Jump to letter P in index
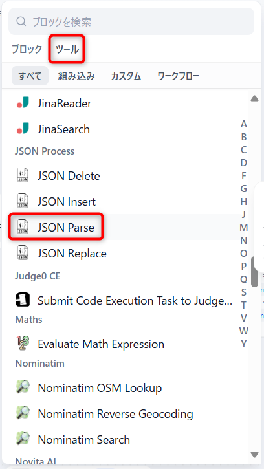 (244, 267)
